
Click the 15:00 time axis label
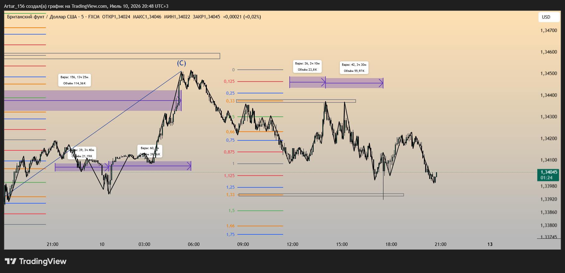(342, 244)
